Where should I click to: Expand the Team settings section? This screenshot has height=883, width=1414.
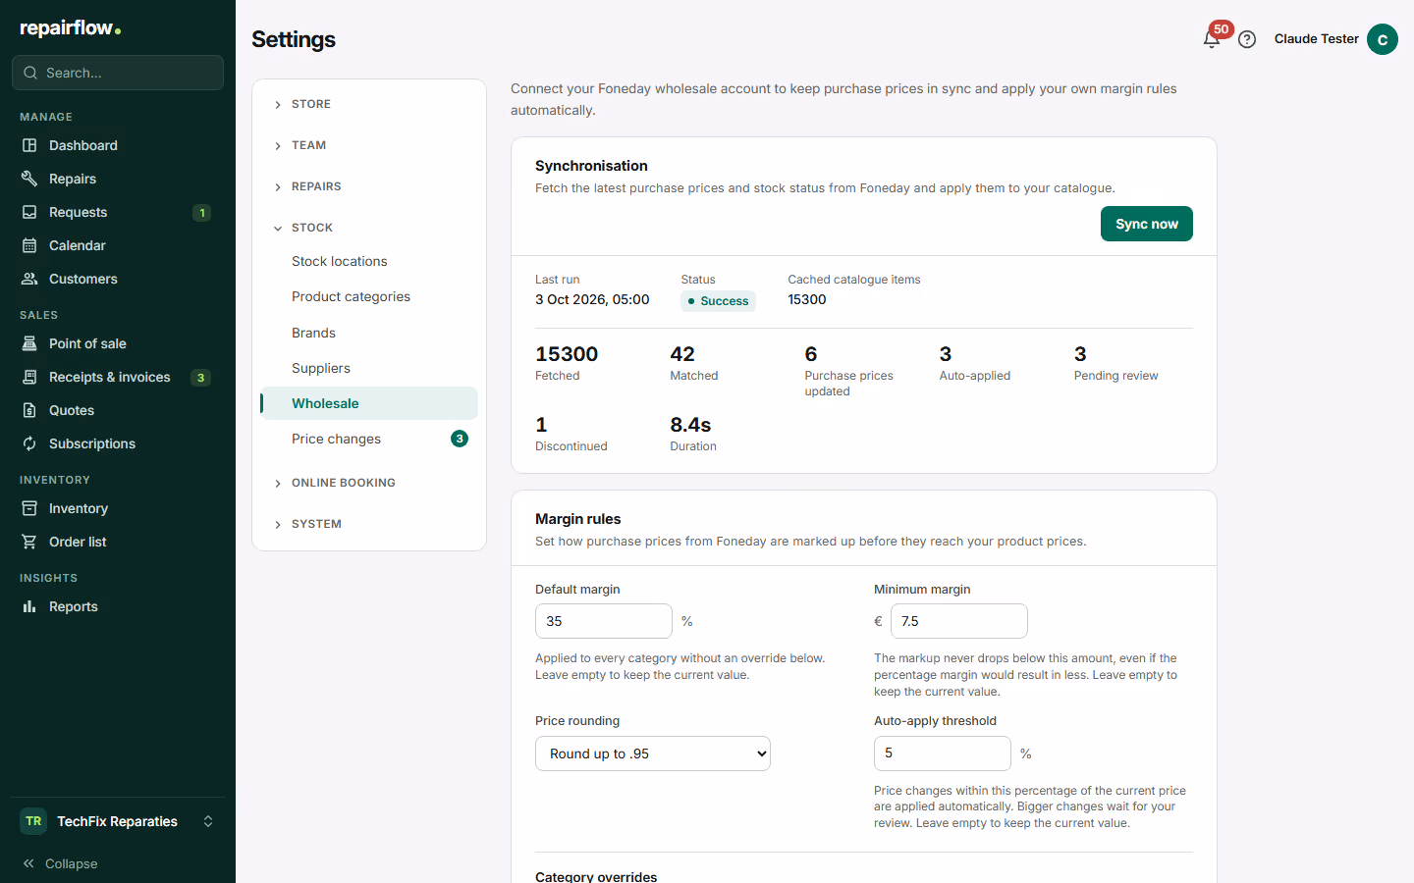click(x=369, y=145)
